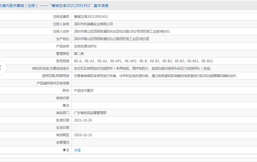Click the 附件 row label
The height and width of the screenshot is (162, 257).
tap(66, 91)
